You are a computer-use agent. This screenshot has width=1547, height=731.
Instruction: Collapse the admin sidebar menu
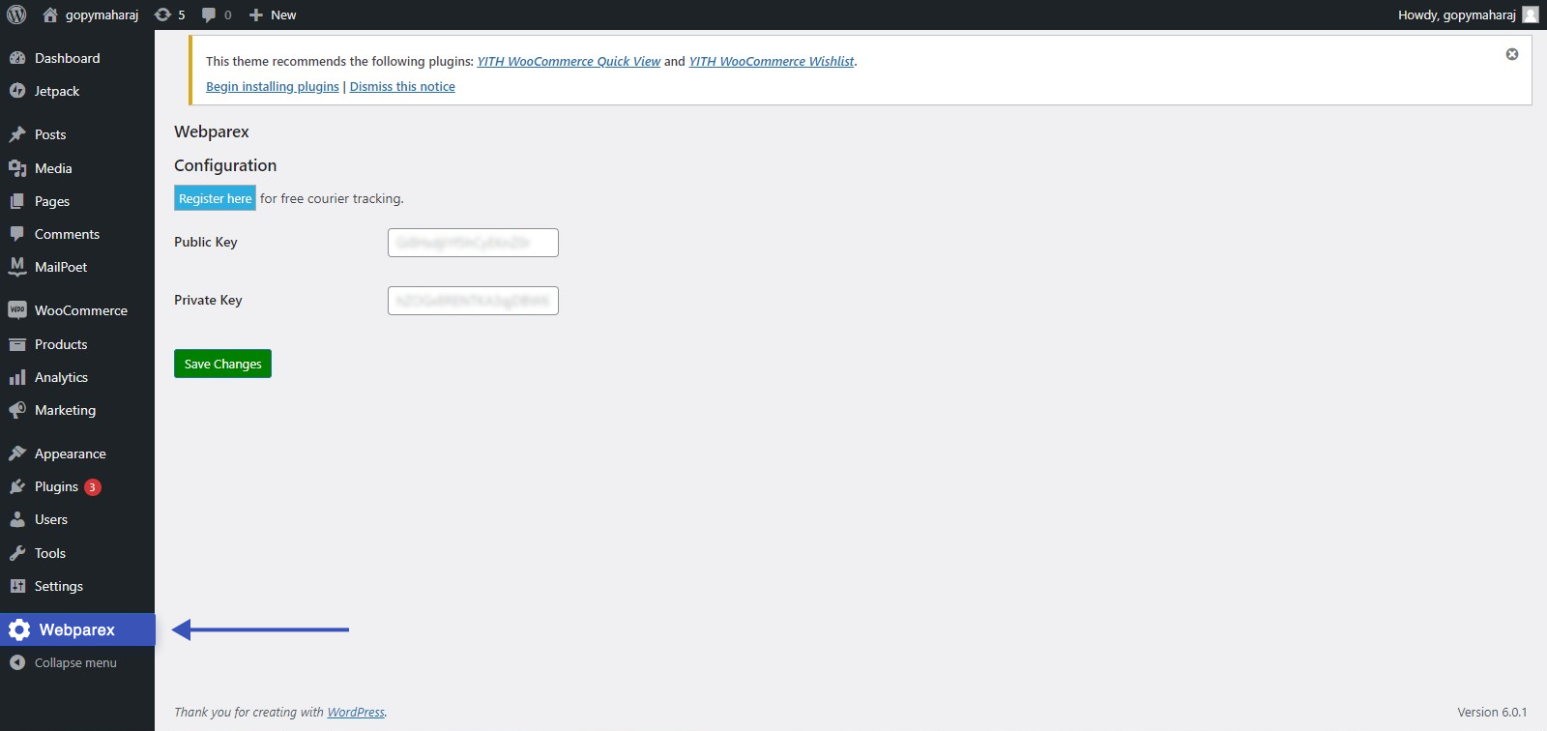click(77, 662)
